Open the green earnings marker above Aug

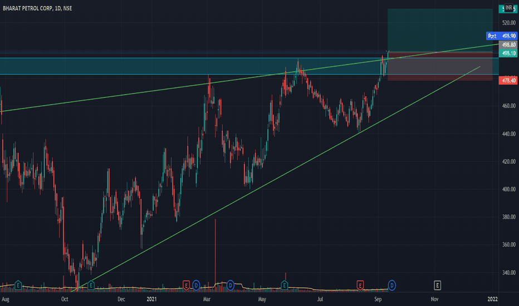point(18,285)
